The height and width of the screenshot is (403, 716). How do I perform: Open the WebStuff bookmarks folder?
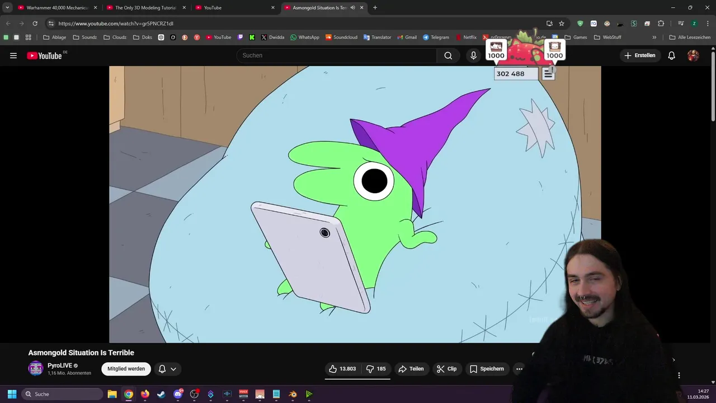click(x=607, y=38)
